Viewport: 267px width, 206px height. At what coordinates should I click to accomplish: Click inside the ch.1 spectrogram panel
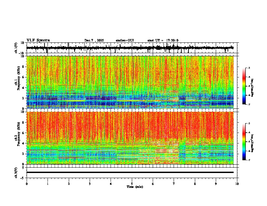tap(130, 82)
